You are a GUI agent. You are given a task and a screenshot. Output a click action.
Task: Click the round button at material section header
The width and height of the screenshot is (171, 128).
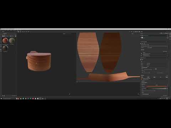167,75
